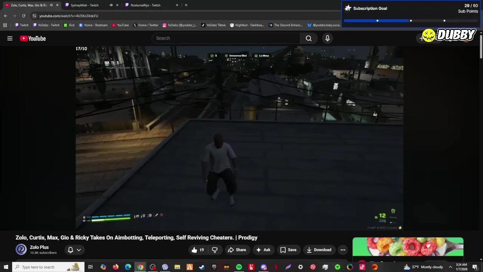Switch to NoxturnalNyx - Twitch tab

145,5
